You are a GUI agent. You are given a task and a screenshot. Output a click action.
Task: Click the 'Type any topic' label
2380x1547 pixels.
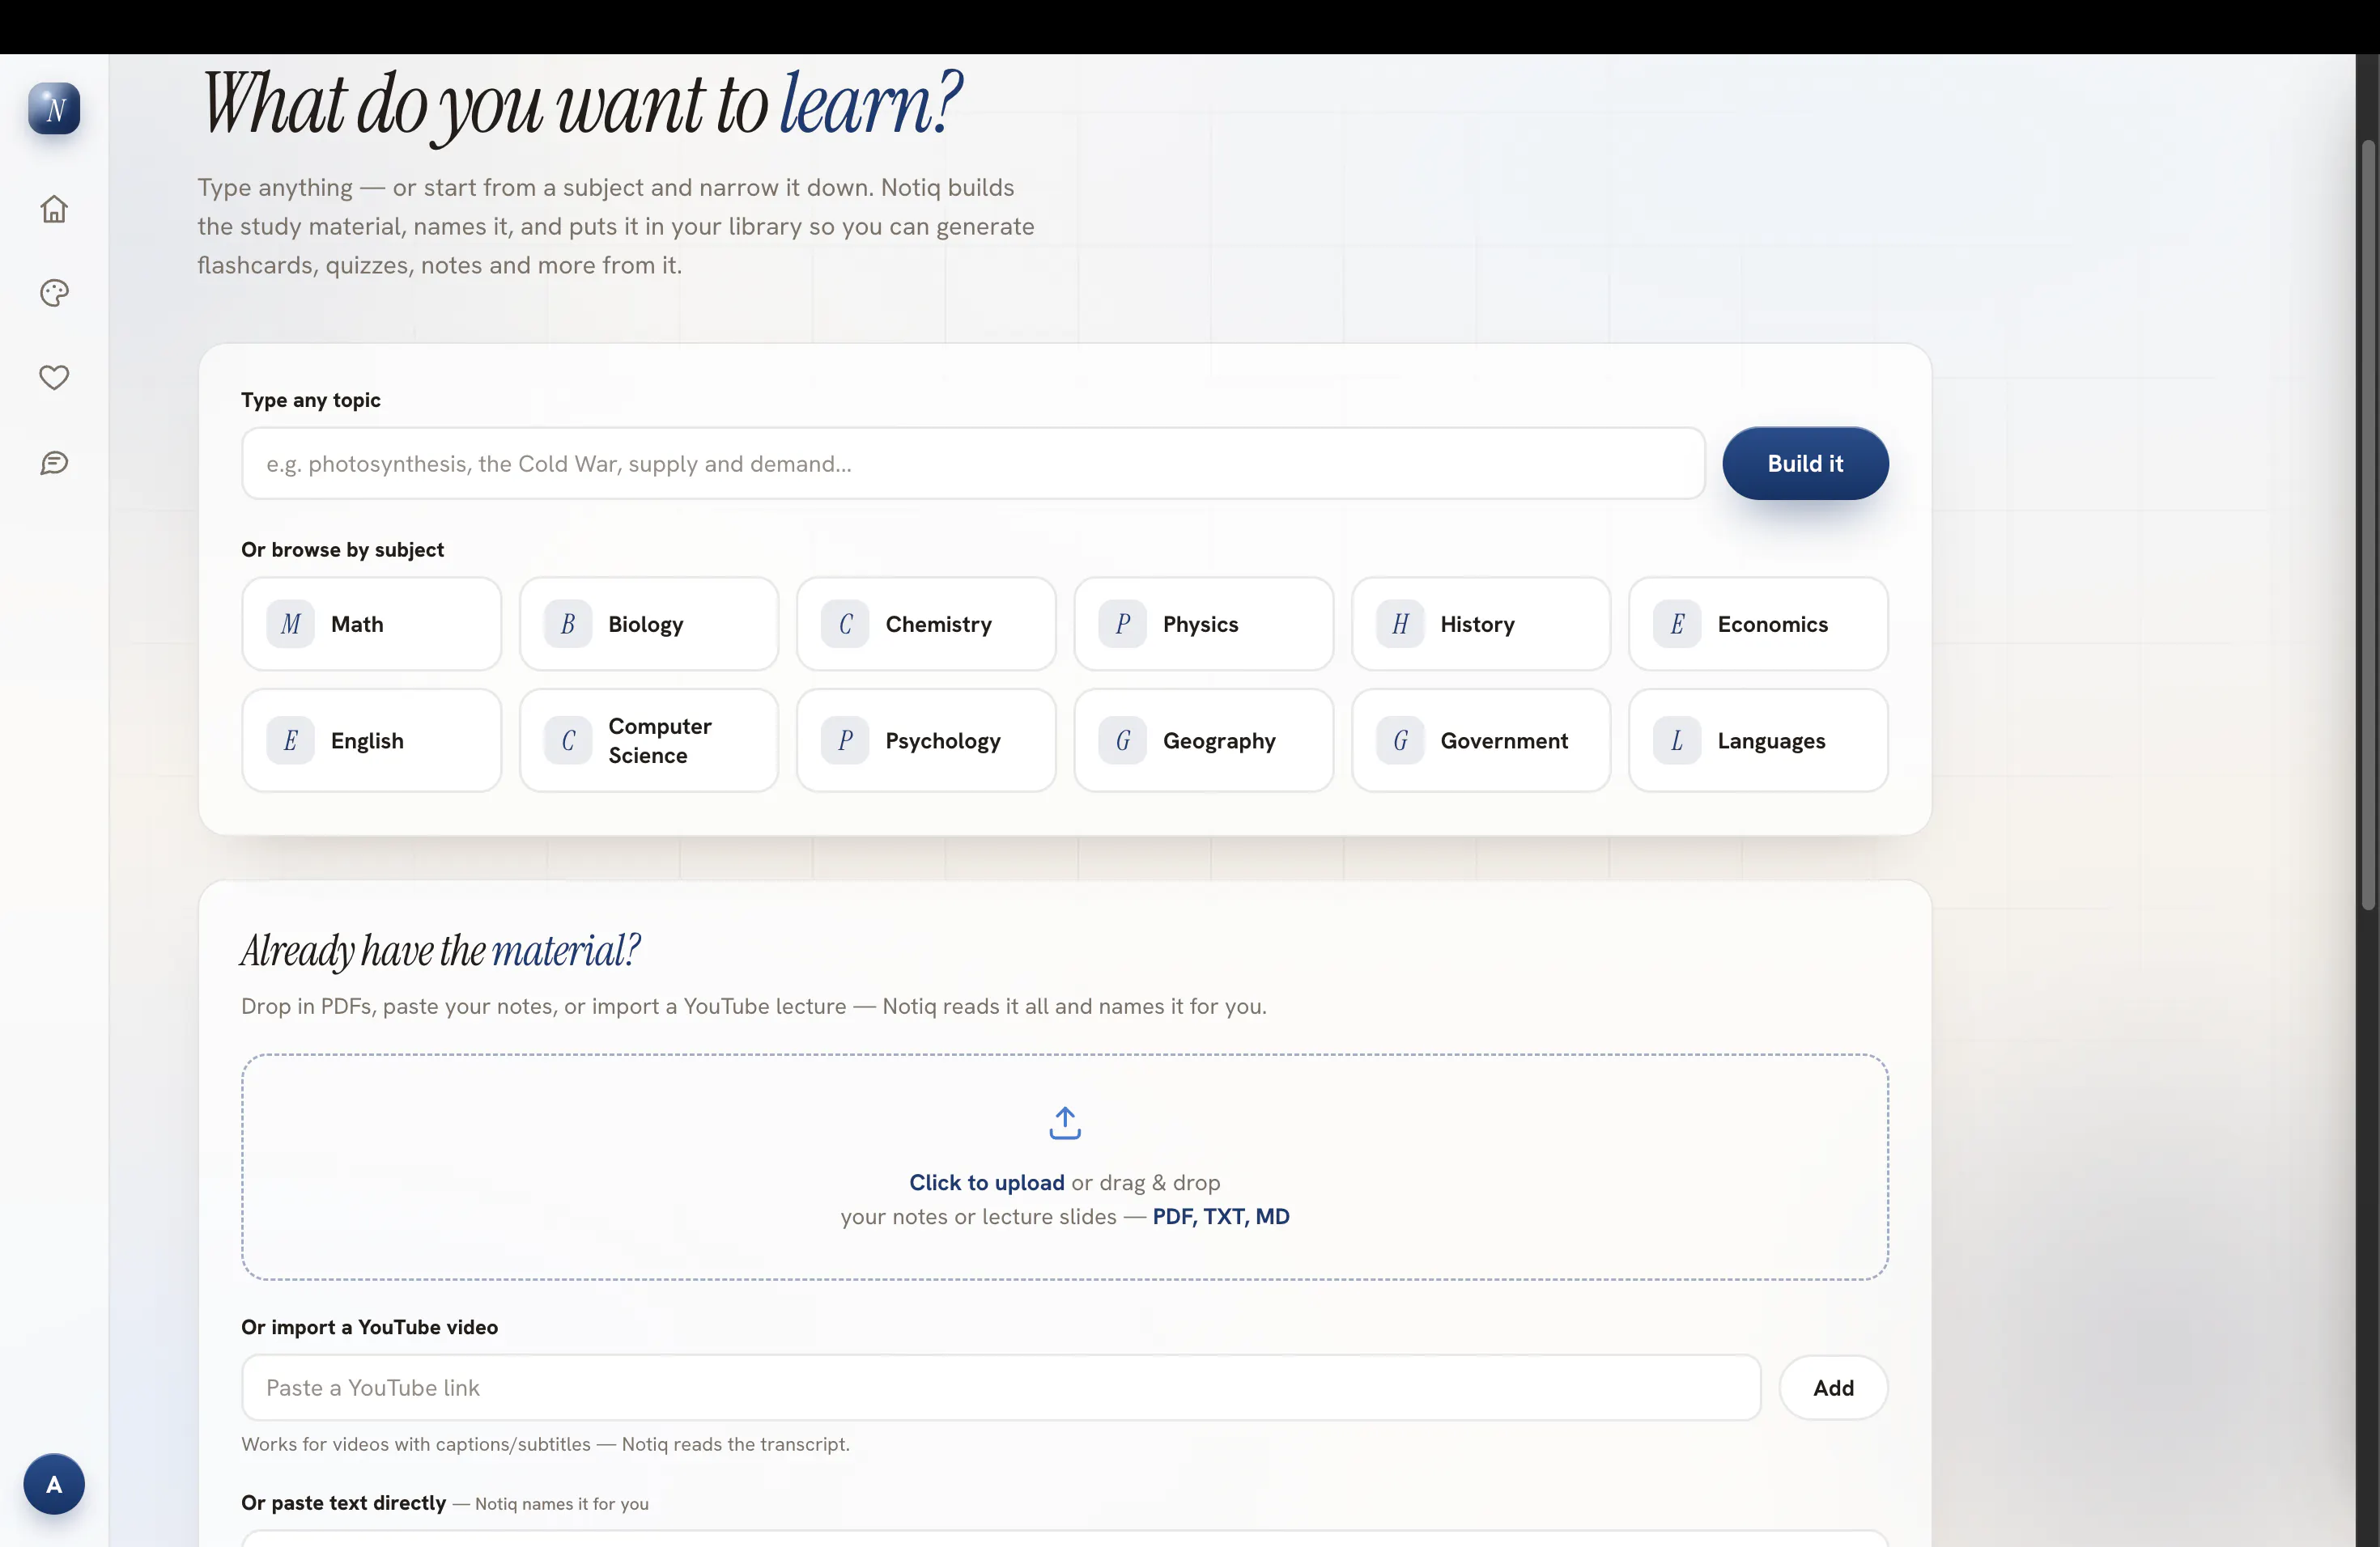pos(311,400)
